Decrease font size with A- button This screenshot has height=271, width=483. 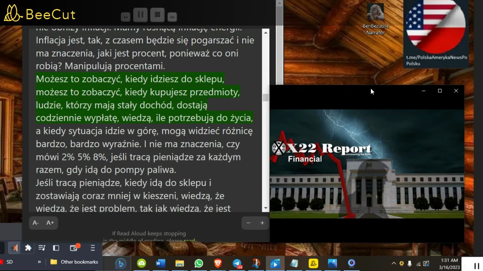coord(36,223)
